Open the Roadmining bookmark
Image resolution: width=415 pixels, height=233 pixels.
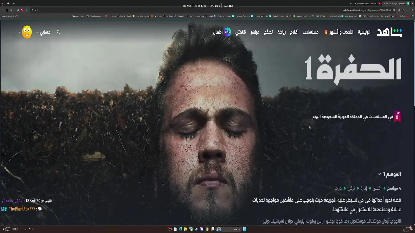pos(183,16)
